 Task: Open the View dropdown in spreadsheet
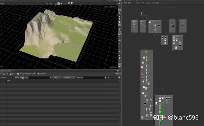click(x=57, y=77)
